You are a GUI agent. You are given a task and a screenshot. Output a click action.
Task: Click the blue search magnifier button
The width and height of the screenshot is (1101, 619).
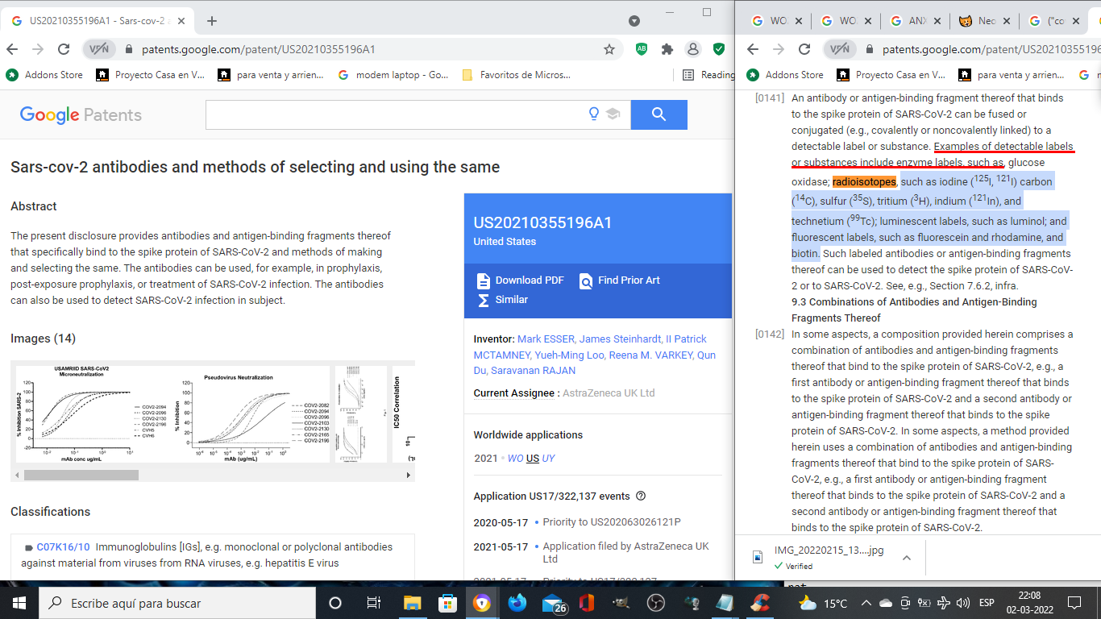(x=659, y=114)
